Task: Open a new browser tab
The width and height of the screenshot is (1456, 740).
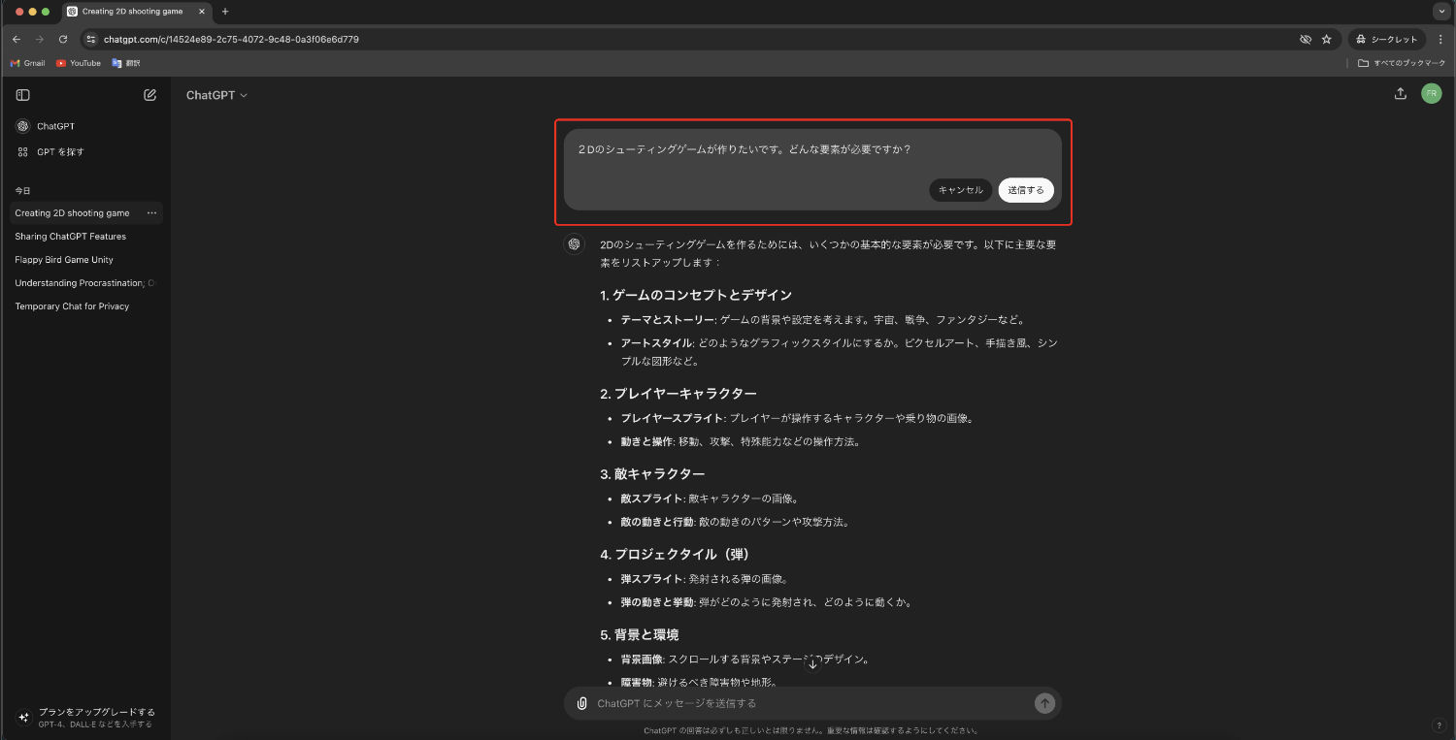Action: point(225,12)
